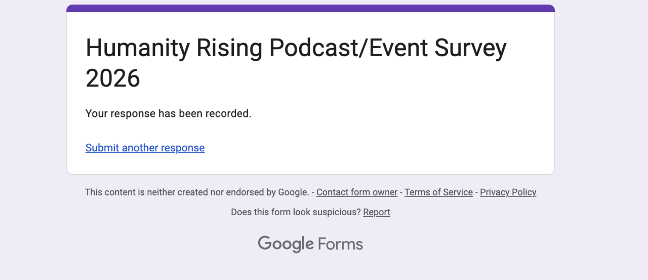
Task: Click the word Forms in the footer logo
Action: (340, 245)
